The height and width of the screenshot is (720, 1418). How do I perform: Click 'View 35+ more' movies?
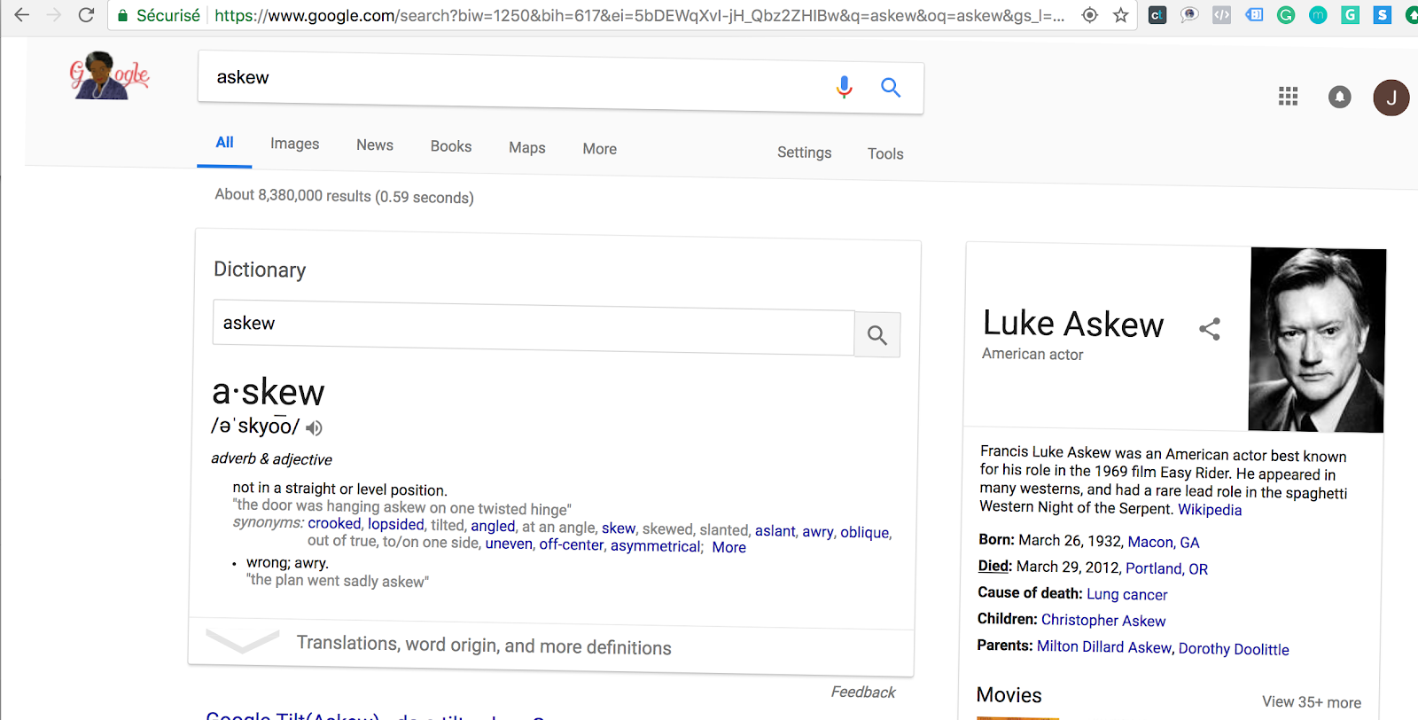[x=1312, y=702]
